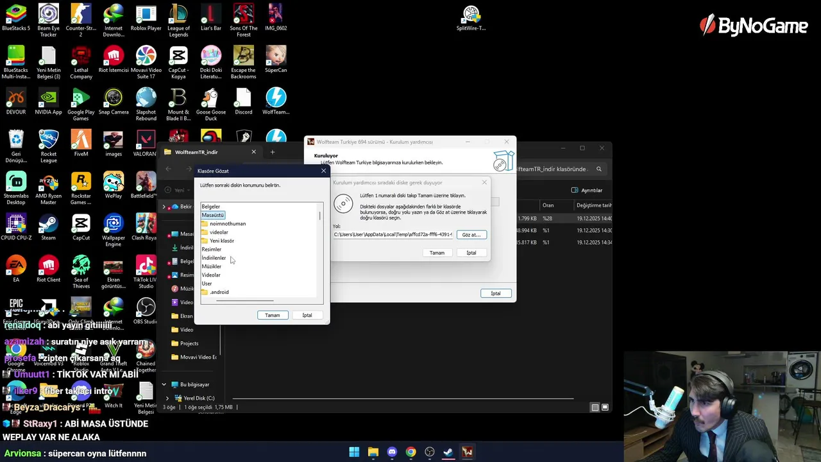Collapse Bu bilgisayar in Explorer sidebar
This screenshot has height=462, width=821.
pyautogui.click(x=164, y=384)
